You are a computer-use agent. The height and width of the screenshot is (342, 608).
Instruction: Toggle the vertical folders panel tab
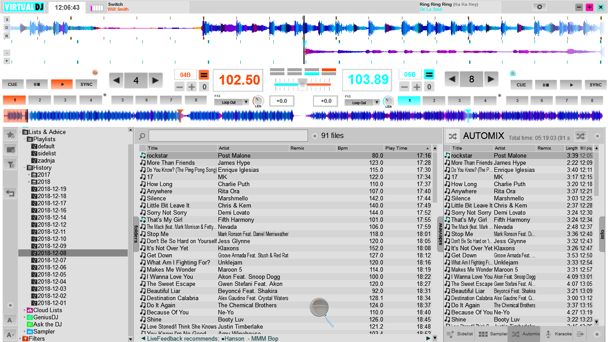click(136, 234)
